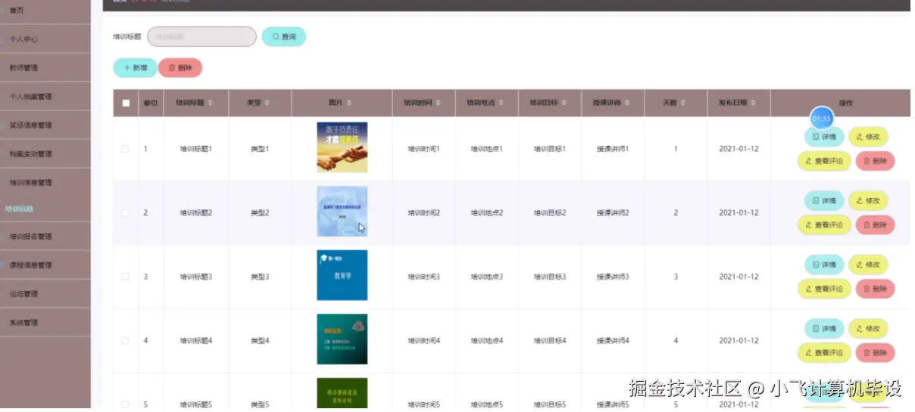
Task: Check the box for row 培训标题1
Action: [125, 149]
